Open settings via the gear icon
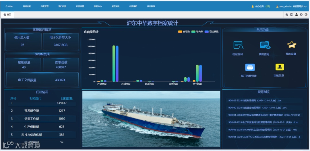 pyautogui.click(x=301, y=15)
